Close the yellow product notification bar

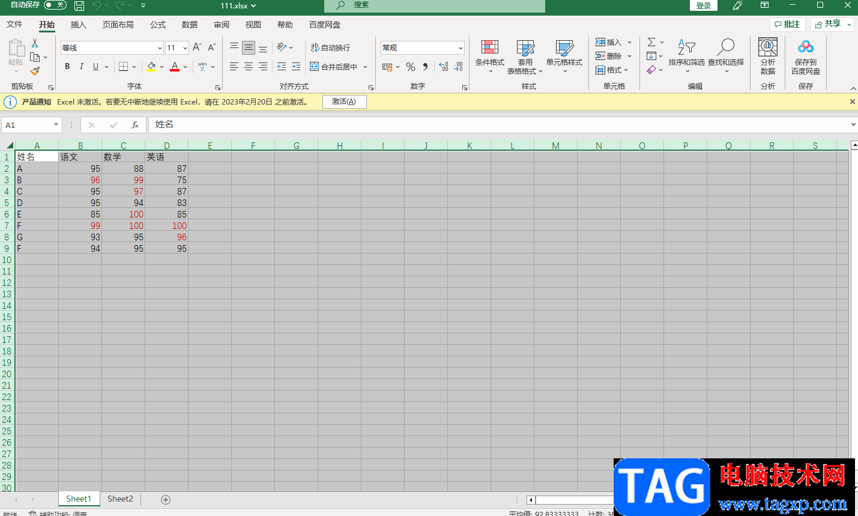[852, 102]
